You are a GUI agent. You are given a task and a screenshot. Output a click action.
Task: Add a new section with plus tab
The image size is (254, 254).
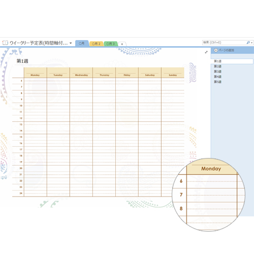click(x=122, y=44)
